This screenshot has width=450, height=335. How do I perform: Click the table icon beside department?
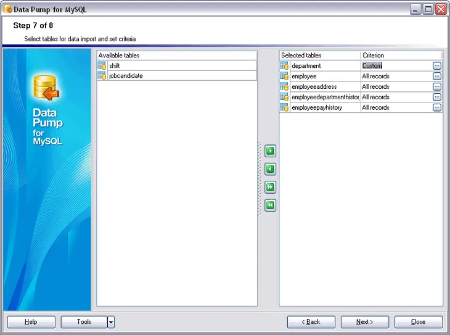point(284,65)
